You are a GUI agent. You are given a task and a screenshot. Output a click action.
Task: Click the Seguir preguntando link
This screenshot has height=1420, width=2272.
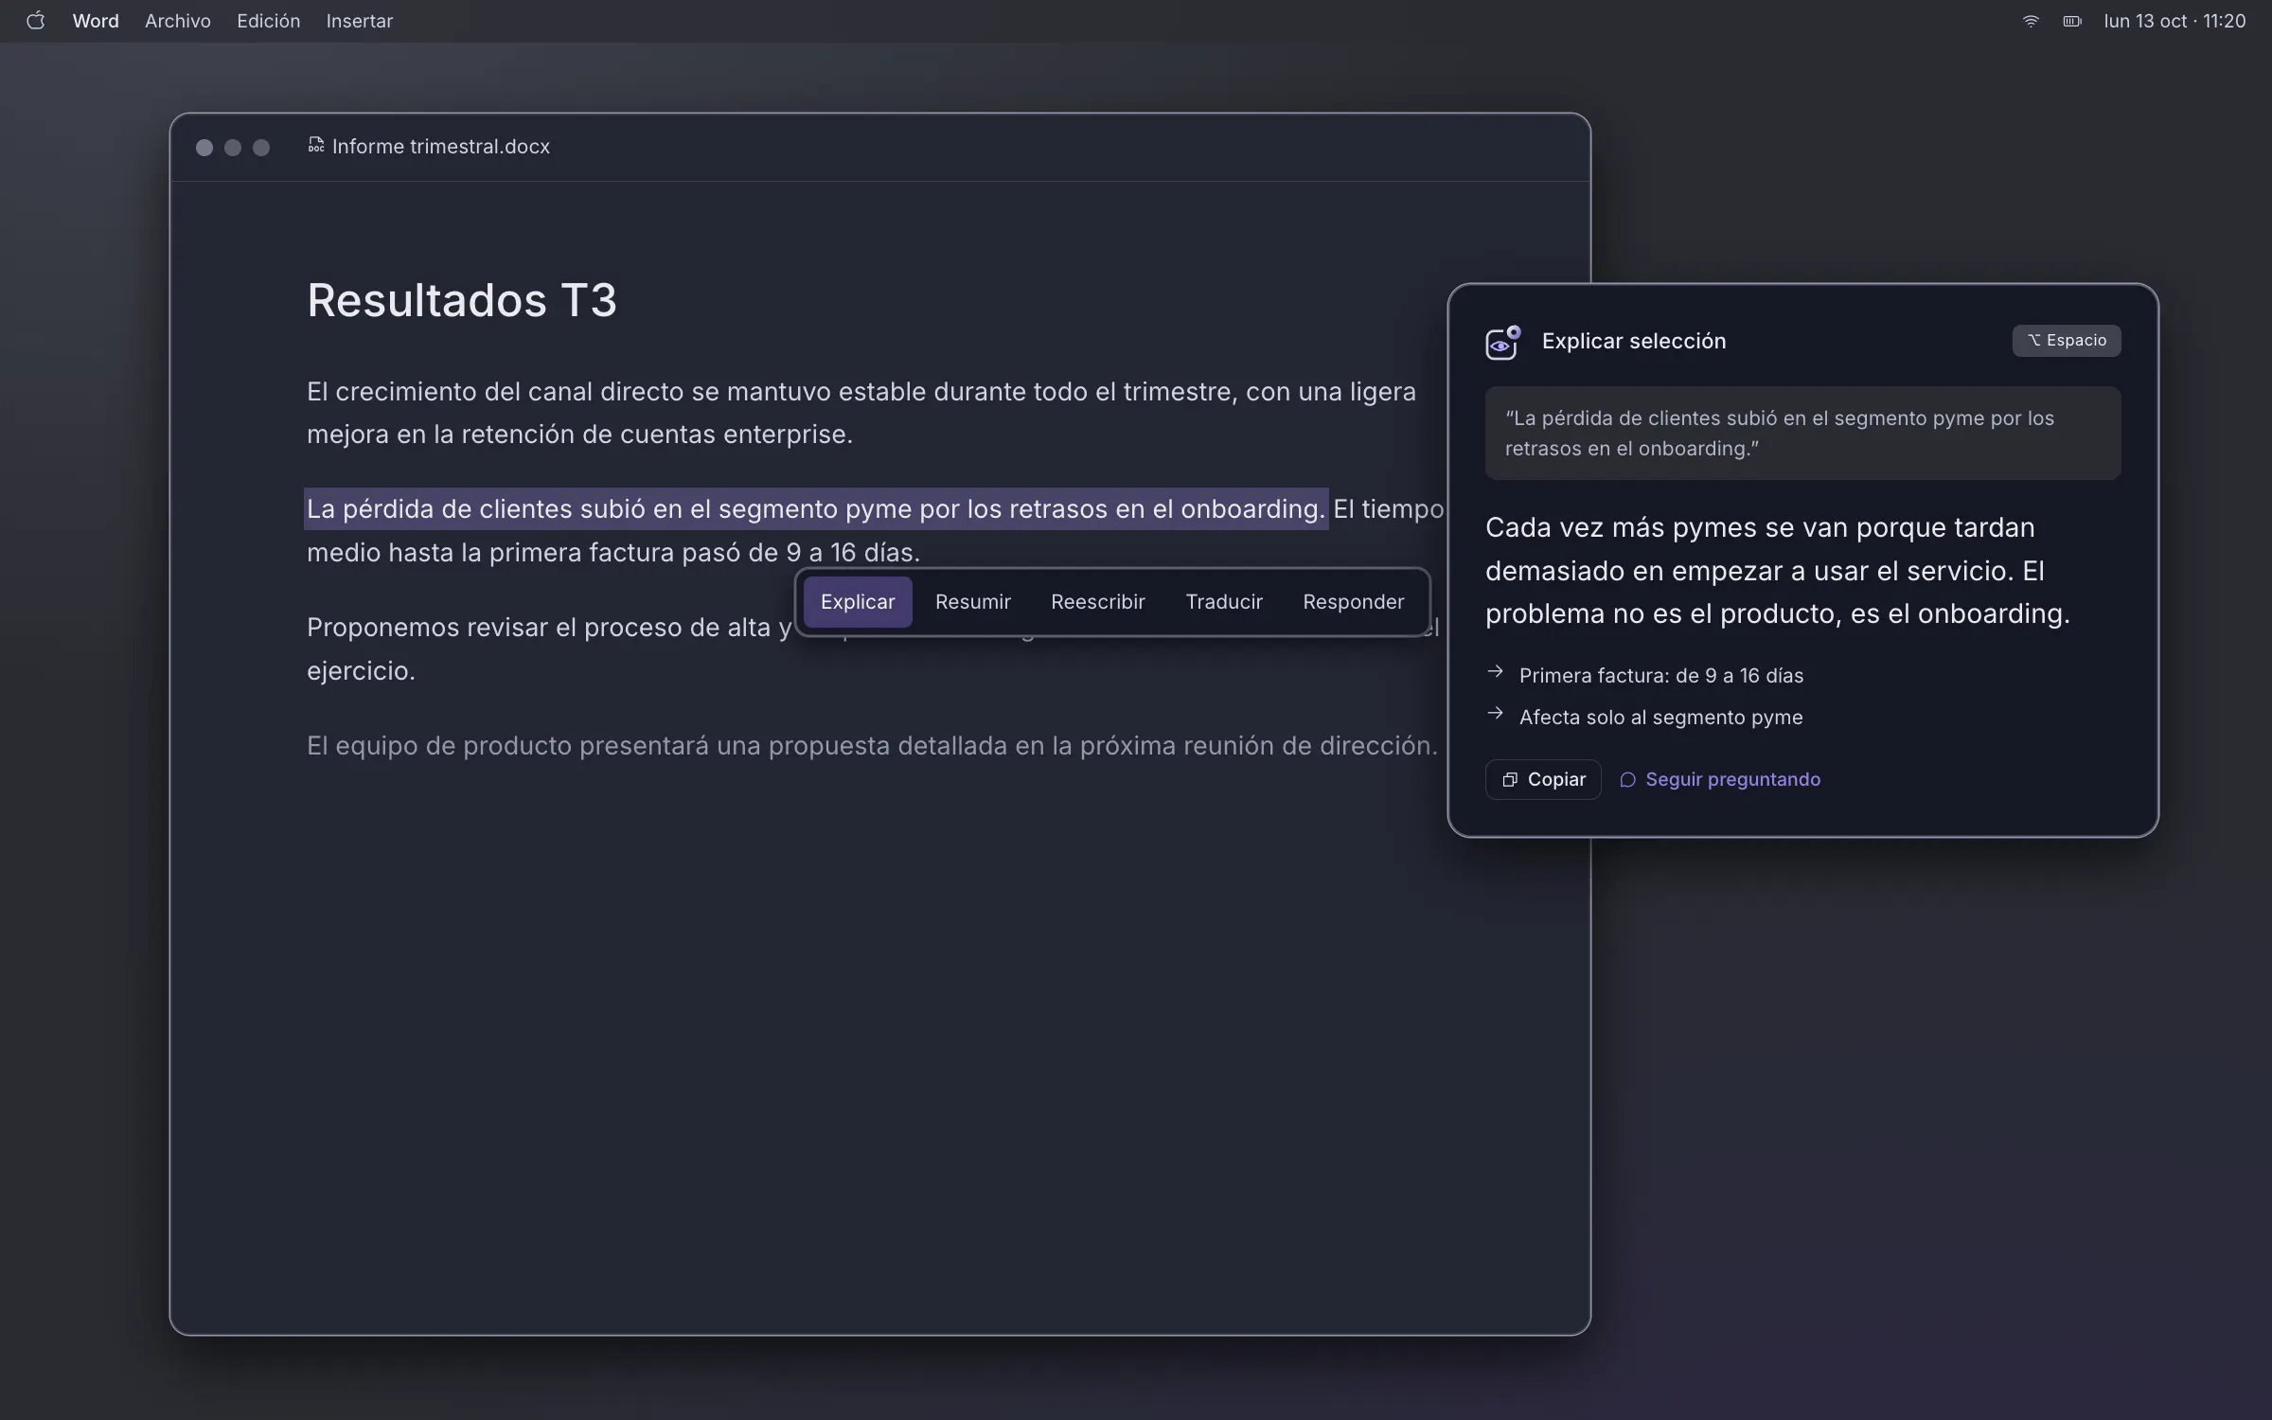pyautogui.click(x=1720, y=780)
